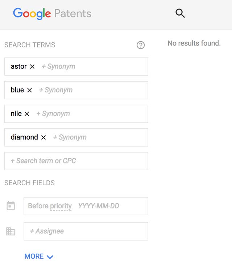This screenshot has width=232, height=270.
Task: Focus the Assignee input field
Action: 86,231
